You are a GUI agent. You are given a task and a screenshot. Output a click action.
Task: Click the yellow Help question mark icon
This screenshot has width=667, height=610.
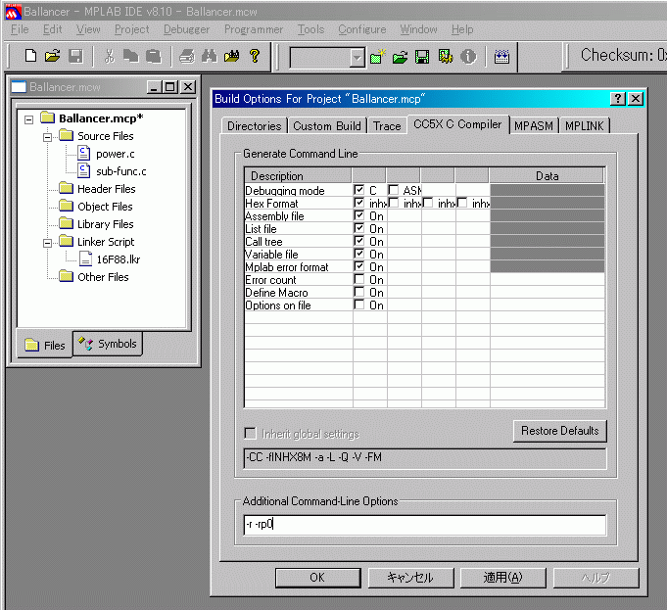tap(255, 56)
